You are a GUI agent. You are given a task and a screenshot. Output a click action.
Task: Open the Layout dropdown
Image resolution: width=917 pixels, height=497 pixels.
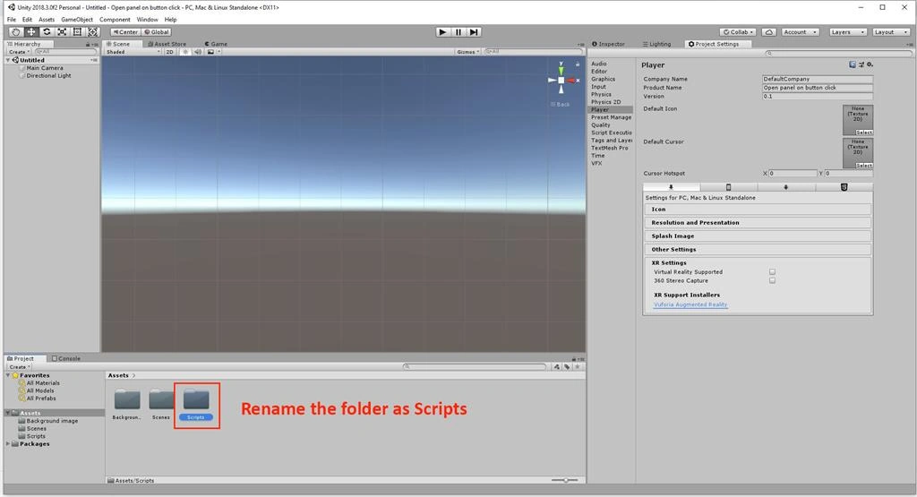[x=891, y=32]
